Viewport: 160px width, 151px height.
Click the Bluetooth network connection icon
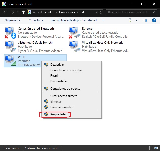click(10, 32)
